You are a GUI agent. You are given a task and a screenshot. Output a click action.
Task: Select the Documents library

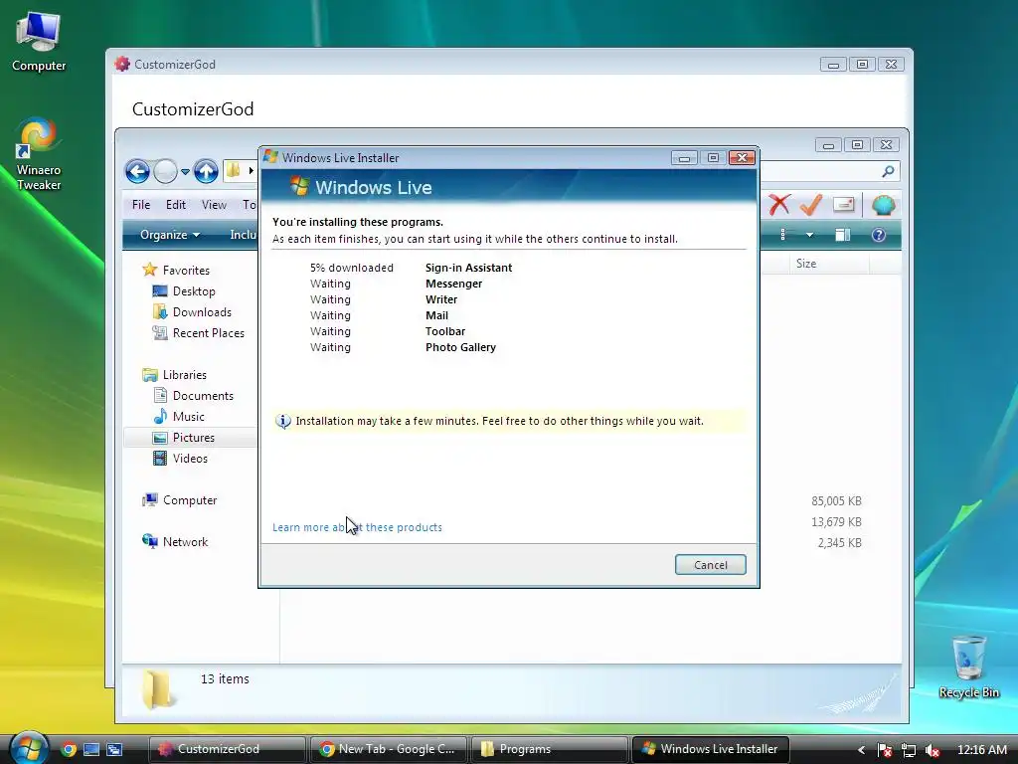193,396
